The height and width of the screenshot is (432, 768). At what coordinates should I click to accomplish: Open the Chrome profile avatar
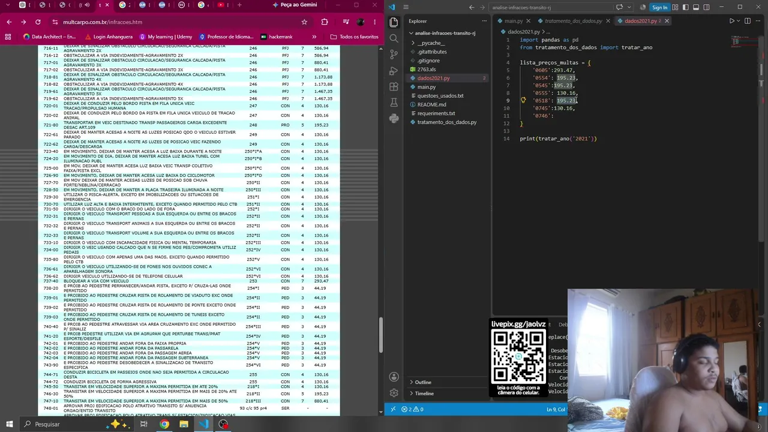(360, 22)
